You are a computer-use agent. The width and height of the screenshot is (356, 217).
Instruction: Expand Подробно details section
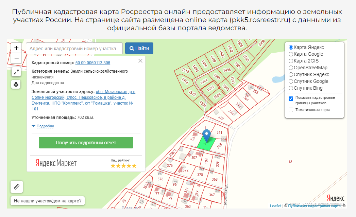45,126
